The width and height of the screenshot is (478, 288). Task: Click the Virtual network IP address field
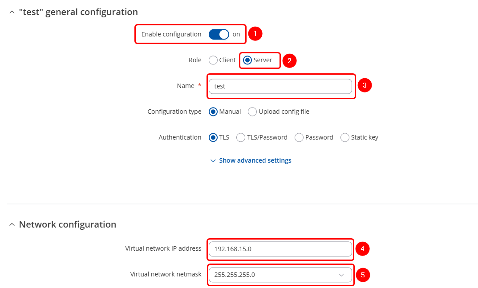click(280, 249)
